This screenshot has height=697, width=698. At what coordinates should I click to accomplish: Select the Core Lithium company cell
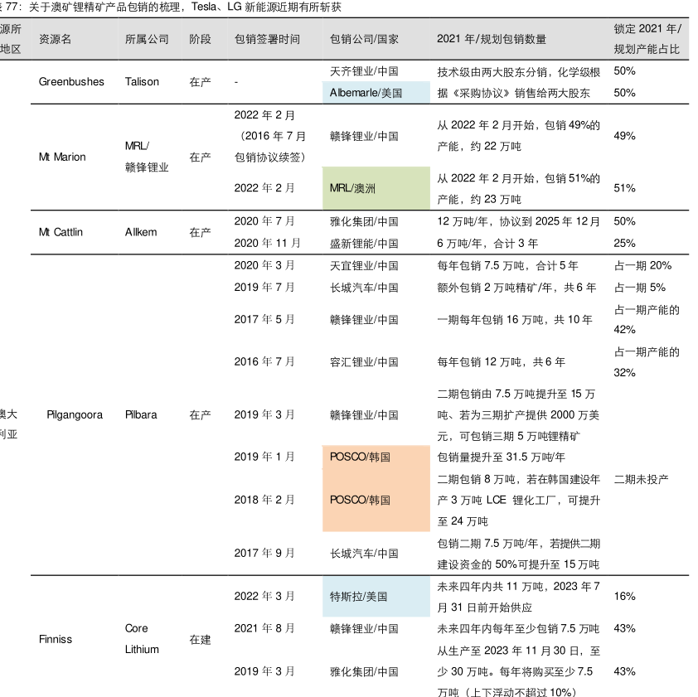pyautogui.click(x=142, y=639)
